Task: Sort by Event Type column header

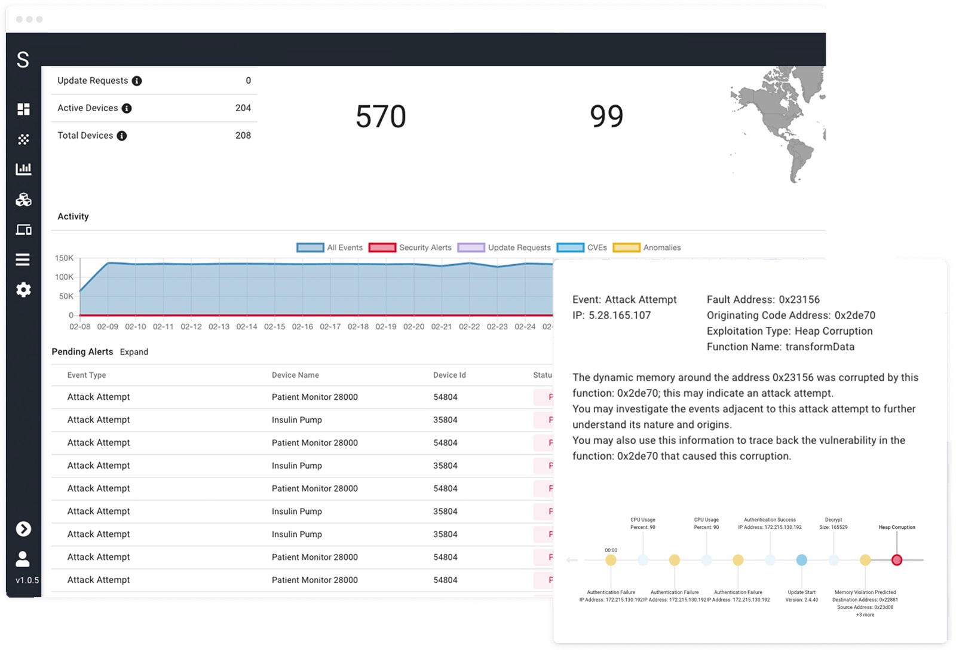Action: pyautogui.click(x=87, y=375)
